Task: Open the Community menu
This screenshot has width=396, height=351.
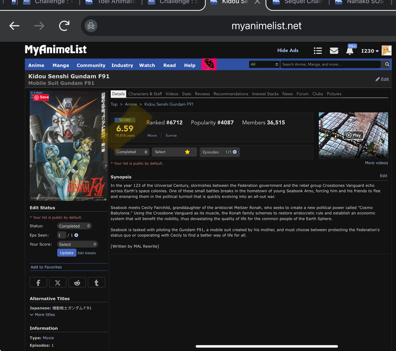Action: pyautogui.click(x=91, y=65)
